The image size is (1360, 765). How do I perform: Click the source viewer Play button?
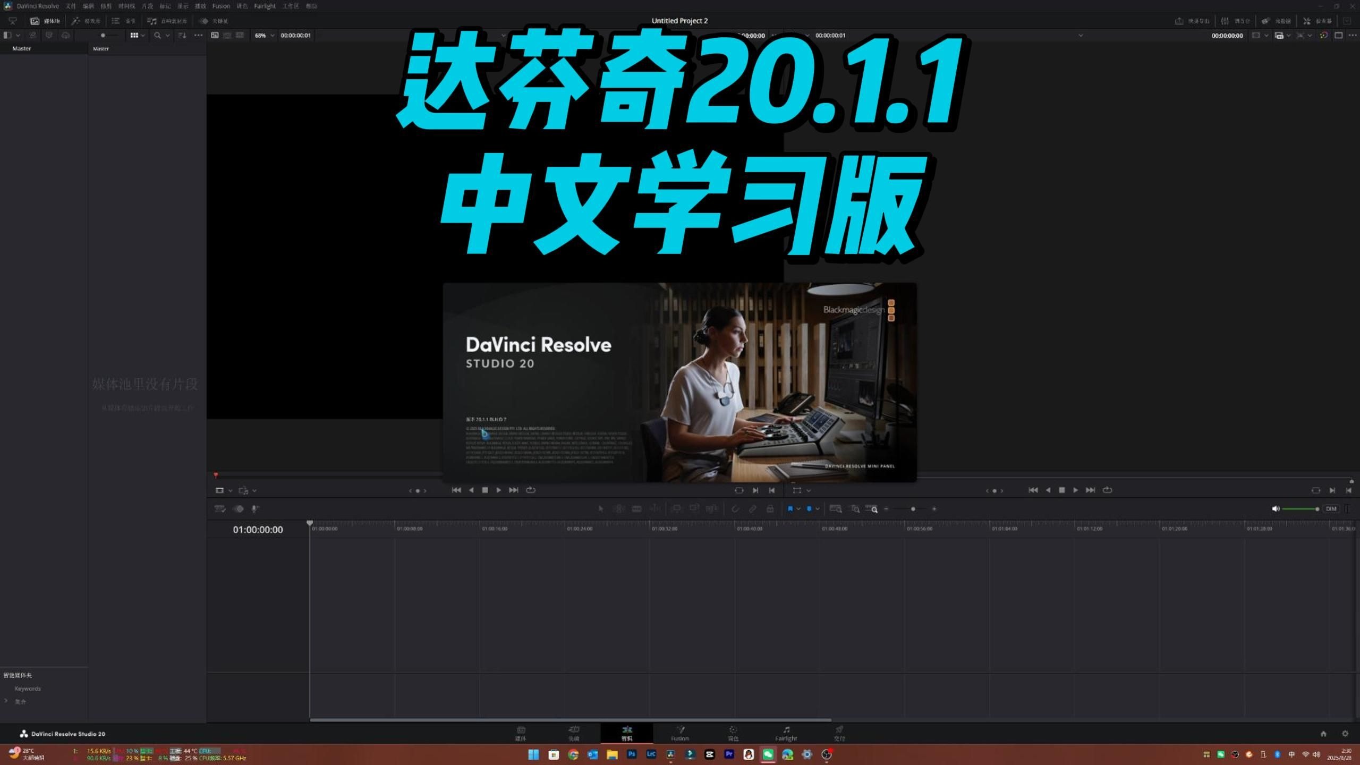point(498,490)
